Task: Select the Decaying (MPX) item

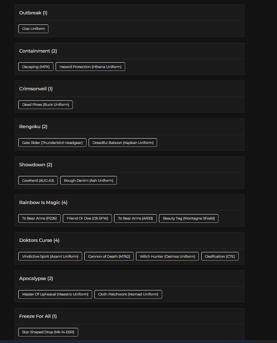Action: 36,67
